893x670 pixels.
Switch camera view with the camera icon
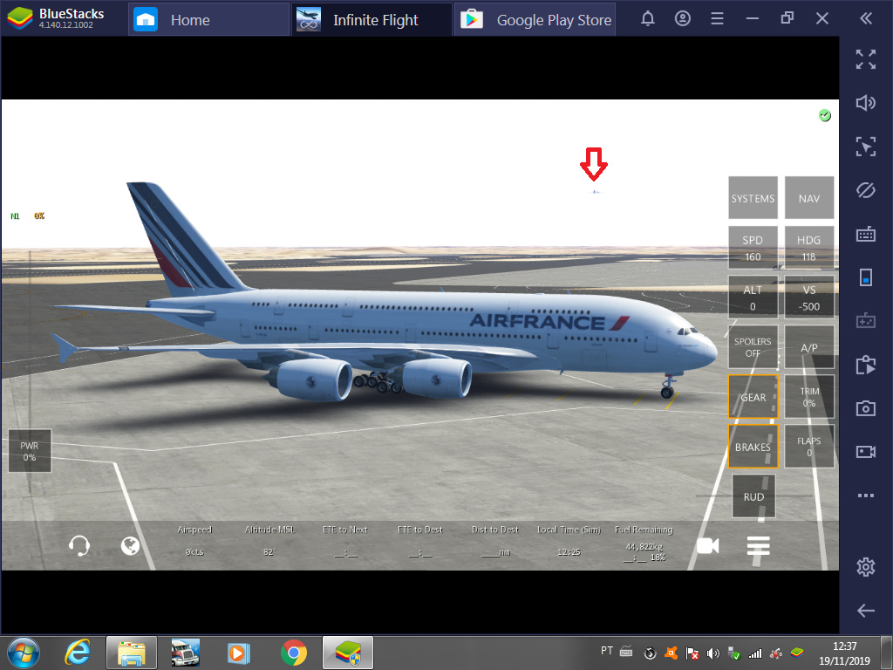(x=708, y=546)
